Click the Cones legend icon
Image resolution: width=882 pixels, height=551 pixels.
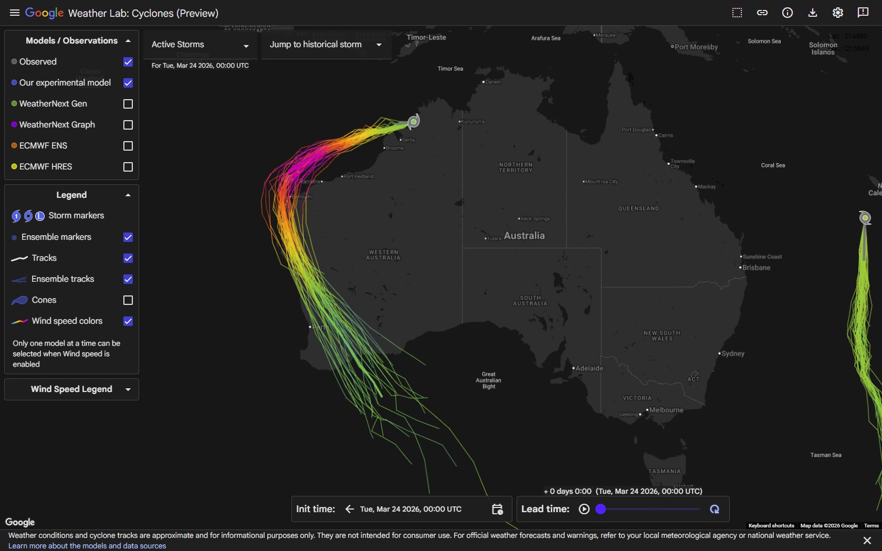19,300
